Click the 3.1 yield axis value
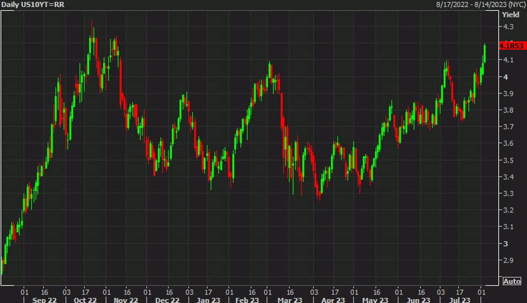The image size is (527, 303). 508,227
